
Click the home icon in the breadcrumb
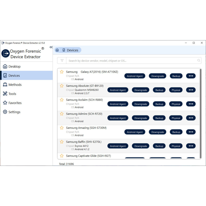pos(57,50)
